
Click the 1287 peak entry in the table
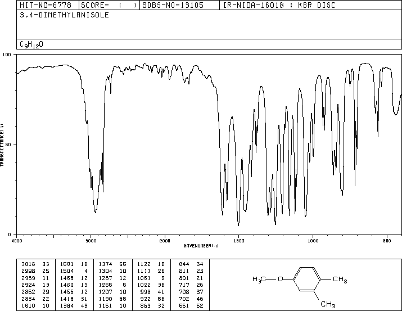coord(112,278)
